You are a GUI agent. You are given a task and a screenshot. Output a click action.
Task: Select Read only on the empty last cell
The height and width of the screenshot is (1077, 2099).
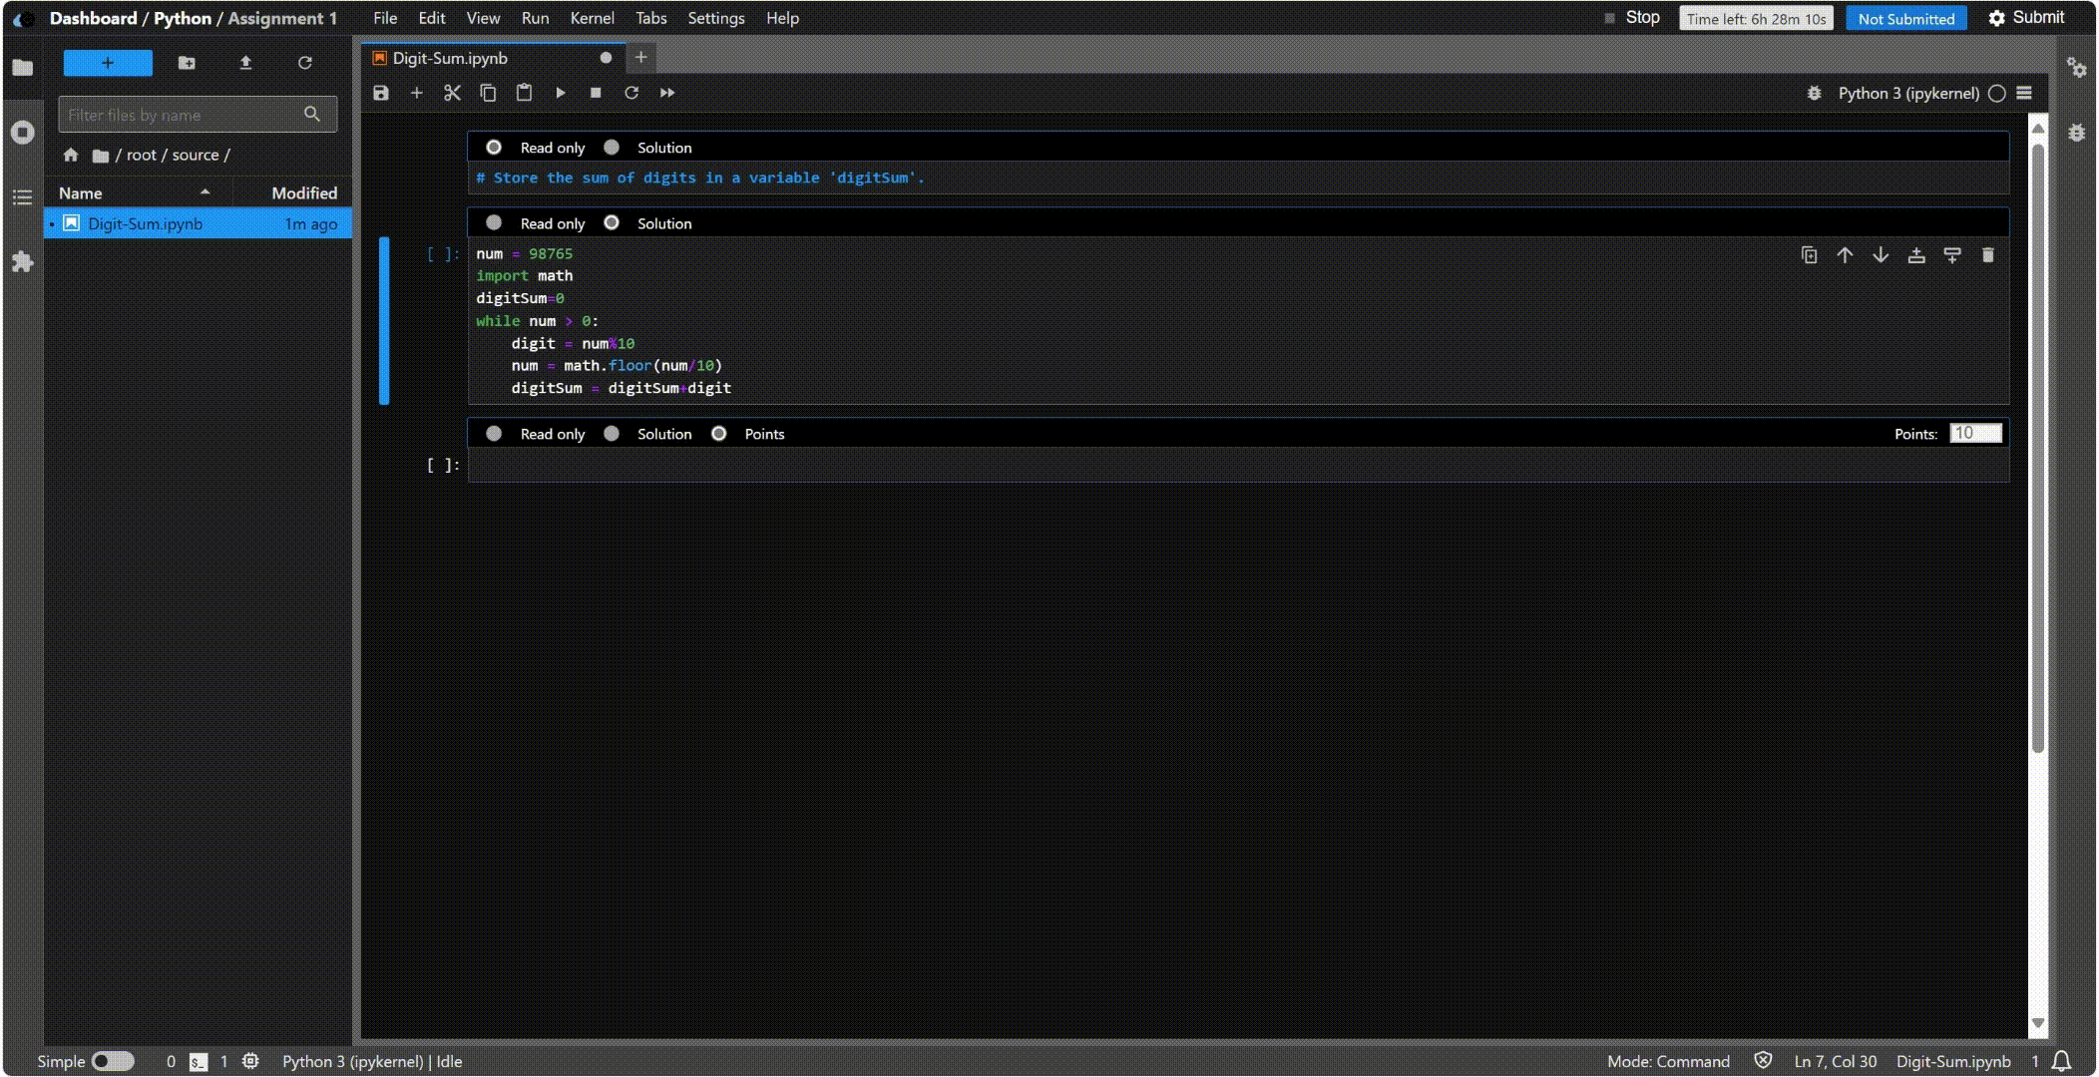pos(494,434)
